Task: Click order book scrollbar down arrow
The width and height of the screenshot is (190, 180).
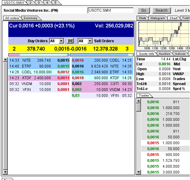Action: point(5,172)
